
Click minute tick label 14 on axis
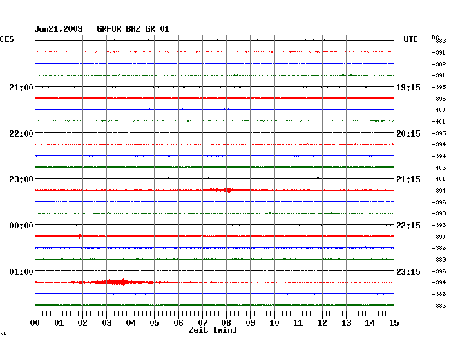tap(370, 322)
